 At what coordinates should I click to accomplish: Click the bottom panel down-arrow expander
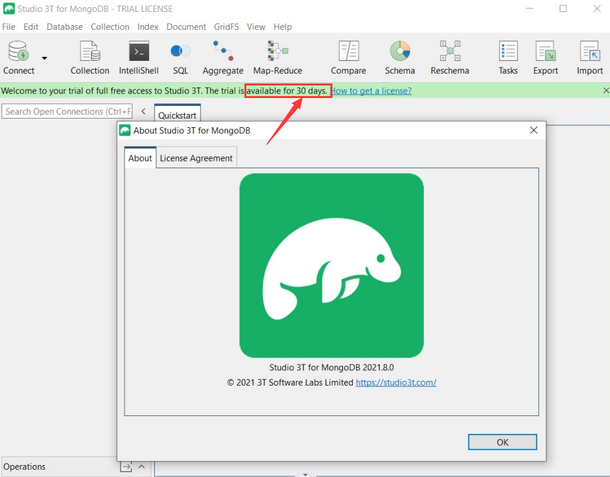(305, 474)
